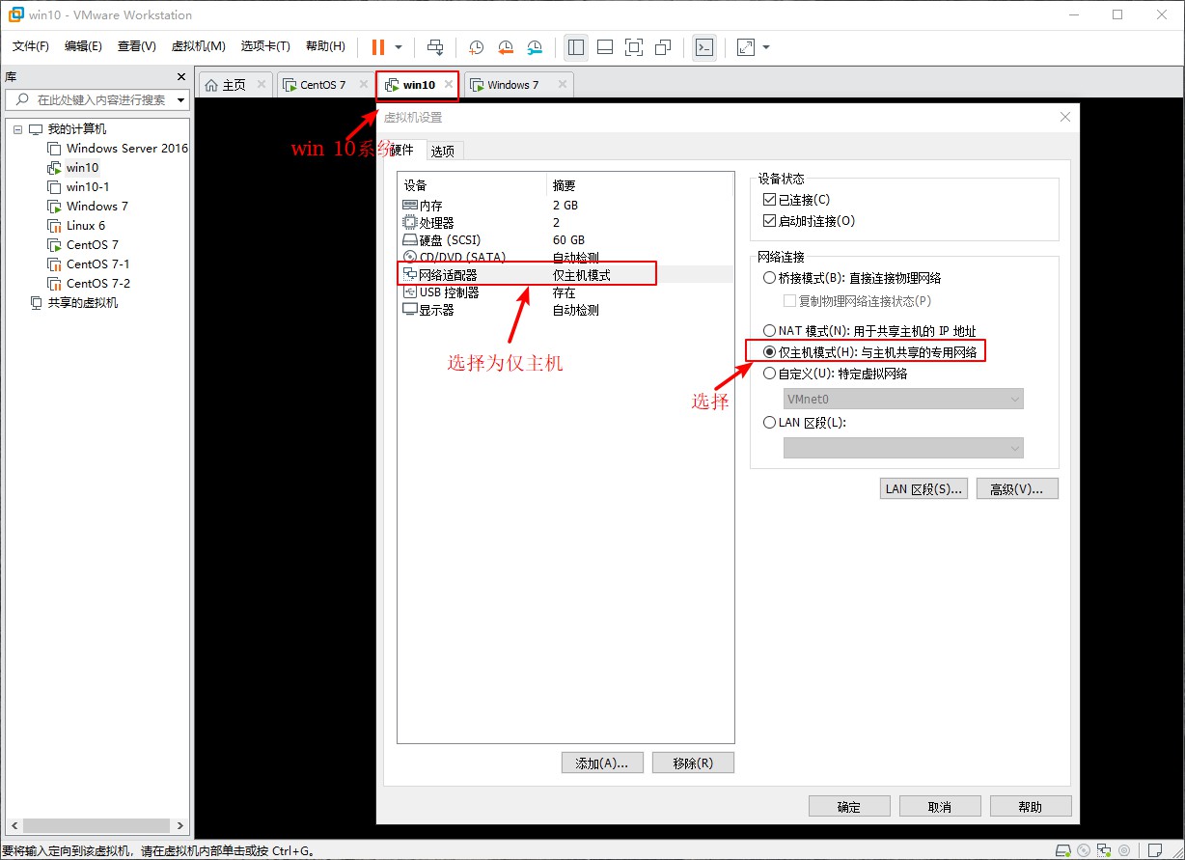Click the 移除(R) button

point(693,763)
